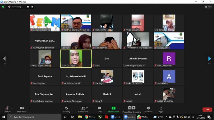Open the Participants panel
The image size is (214, 120).
(x=83, y=109)
